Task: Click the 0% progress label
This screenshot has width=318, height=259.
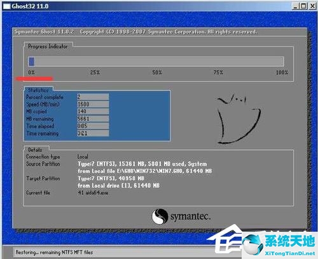Action: tap(31, 72)
